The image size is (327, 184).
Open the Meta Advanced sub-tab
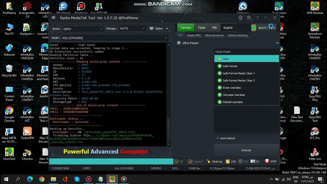point(214,35)
